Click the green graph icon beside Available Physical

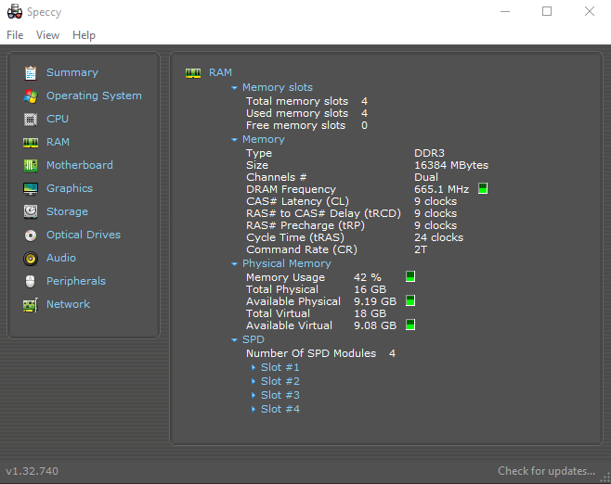pos(410,300)
